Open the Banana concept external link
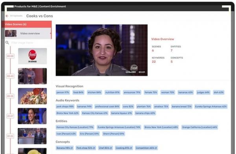236x154 pixels. click(65, 148)
